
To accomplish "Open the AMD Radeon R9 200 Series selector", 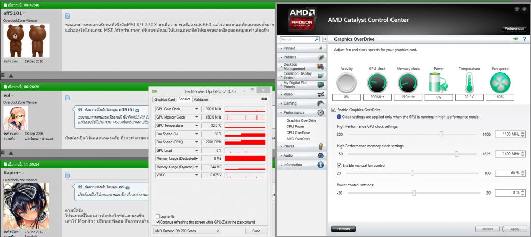I will click(x=187, y=231).
